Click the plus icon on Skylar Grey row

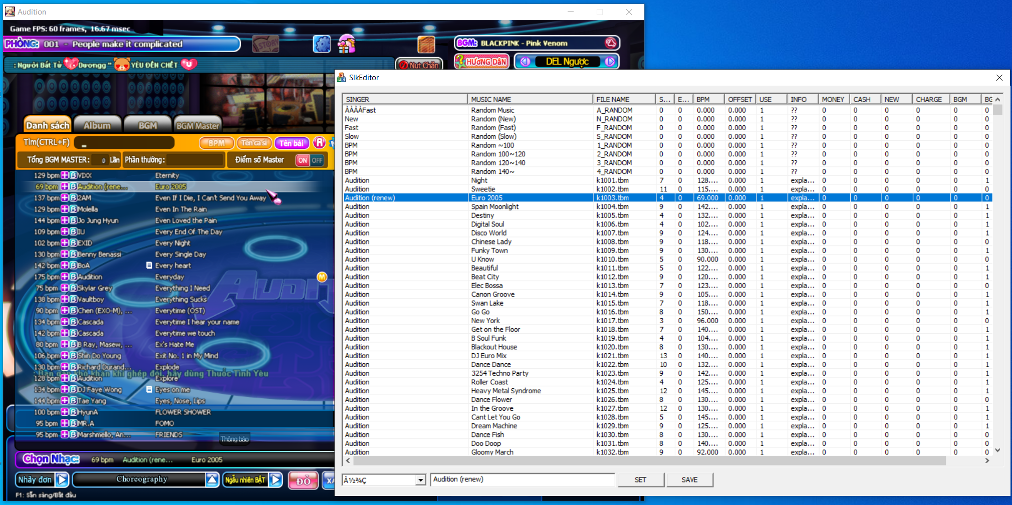pyautogui.click(x=65, y=288)
